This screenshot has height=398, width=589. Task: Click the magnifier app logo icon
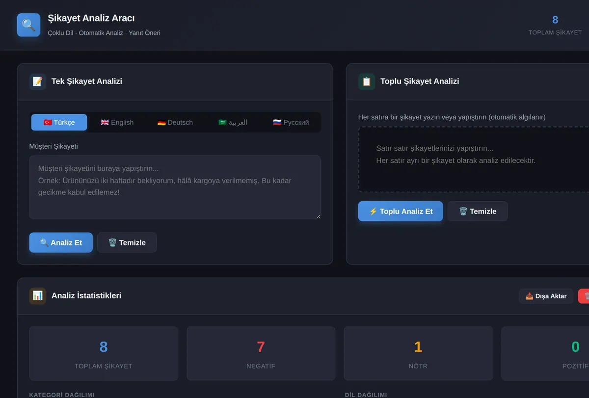pos(28,25)
